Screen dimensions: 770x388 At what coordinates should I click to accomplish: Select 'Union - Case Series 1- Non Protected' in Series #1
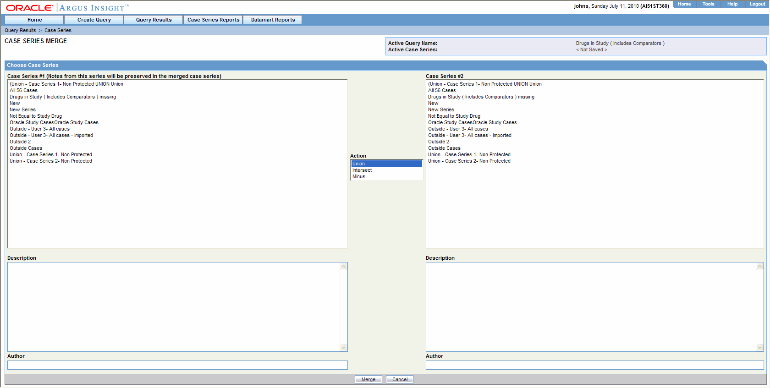point(177,154)
